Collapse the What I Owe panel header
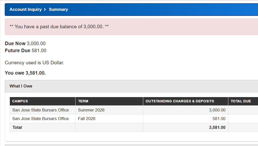258x146 pixels. click(x=131, y=86)
